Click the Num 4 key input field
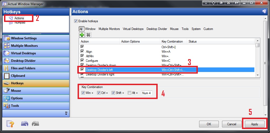The image size is (270, 133). click(x=147, y=93)
